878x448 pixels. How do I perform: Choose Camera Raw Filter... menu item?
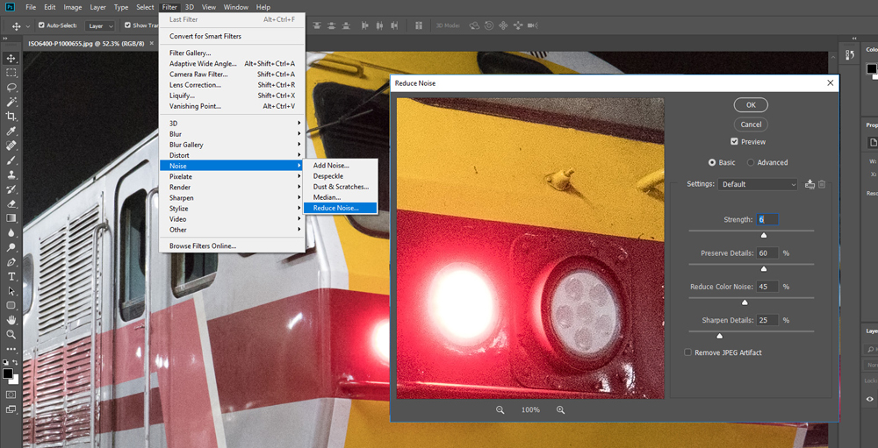[233, 75]
